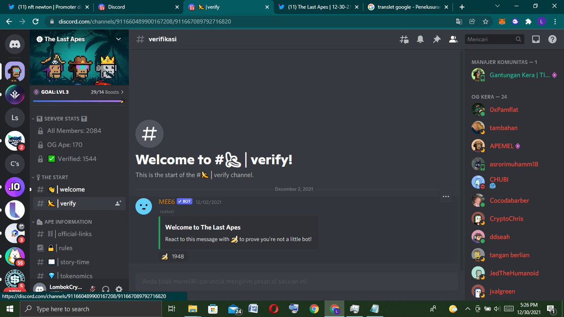Open the official-links channel
Image resolution: width=564 pixels, height=317 pixels.
coord(79,234)
